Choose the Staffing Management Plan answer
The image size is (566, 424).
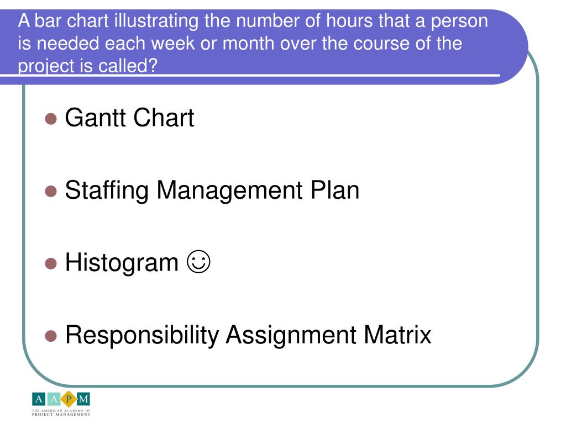tap(212, 190)
